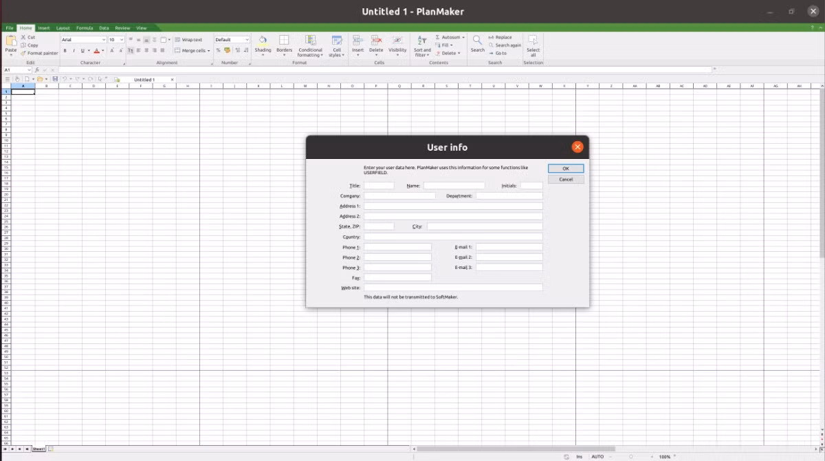The height and width of the screenshot is (461, 825).
Task: Click the Go to command
Action: [498, 53]
